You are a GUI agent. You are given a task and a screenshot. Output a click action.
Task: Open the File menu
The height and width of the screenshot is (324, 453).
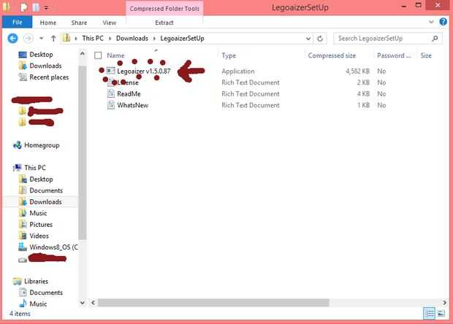point(17,22)
